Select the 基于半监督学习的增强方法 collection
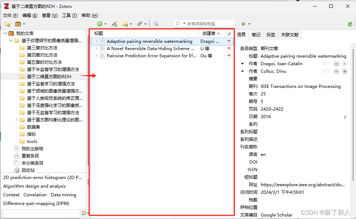Viewport: 356px width, 219px height. (53, 69)
